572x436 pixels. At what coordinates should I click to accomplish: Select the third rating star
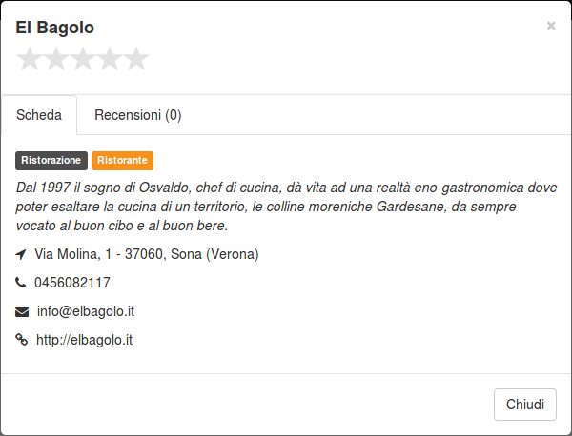[83, 58]
